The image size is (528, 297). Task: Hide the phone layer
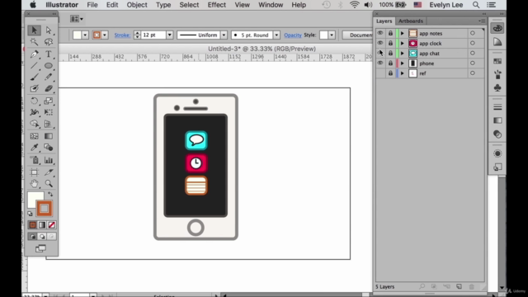380,63
